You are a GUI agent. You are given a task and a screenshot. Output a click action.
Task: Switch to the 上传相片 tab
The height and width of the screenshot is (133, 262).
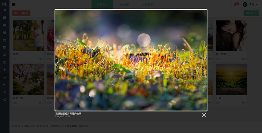(148, 5)
